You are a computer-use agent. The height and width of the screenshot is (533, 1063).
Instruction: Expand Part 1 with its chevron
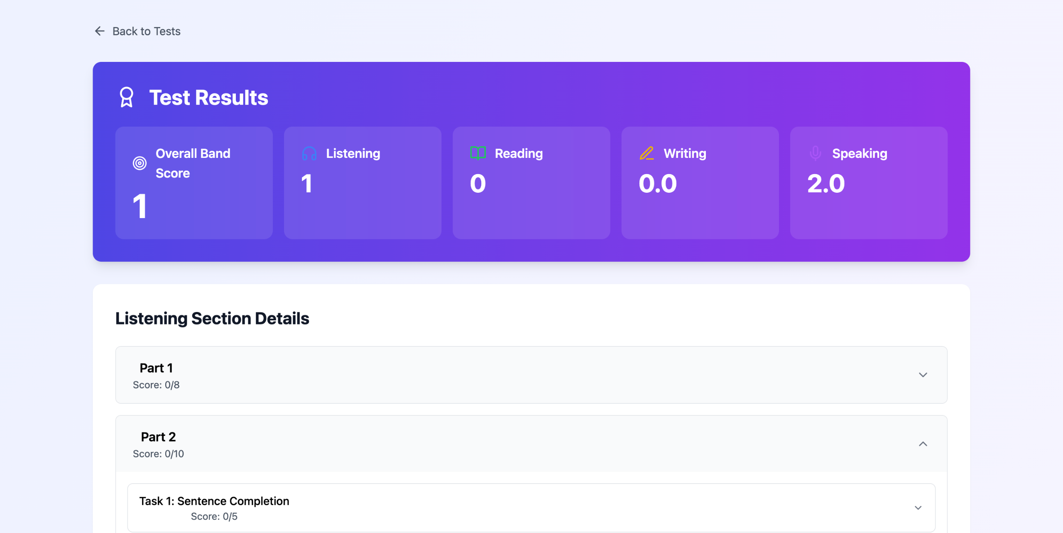pos(923,375)
